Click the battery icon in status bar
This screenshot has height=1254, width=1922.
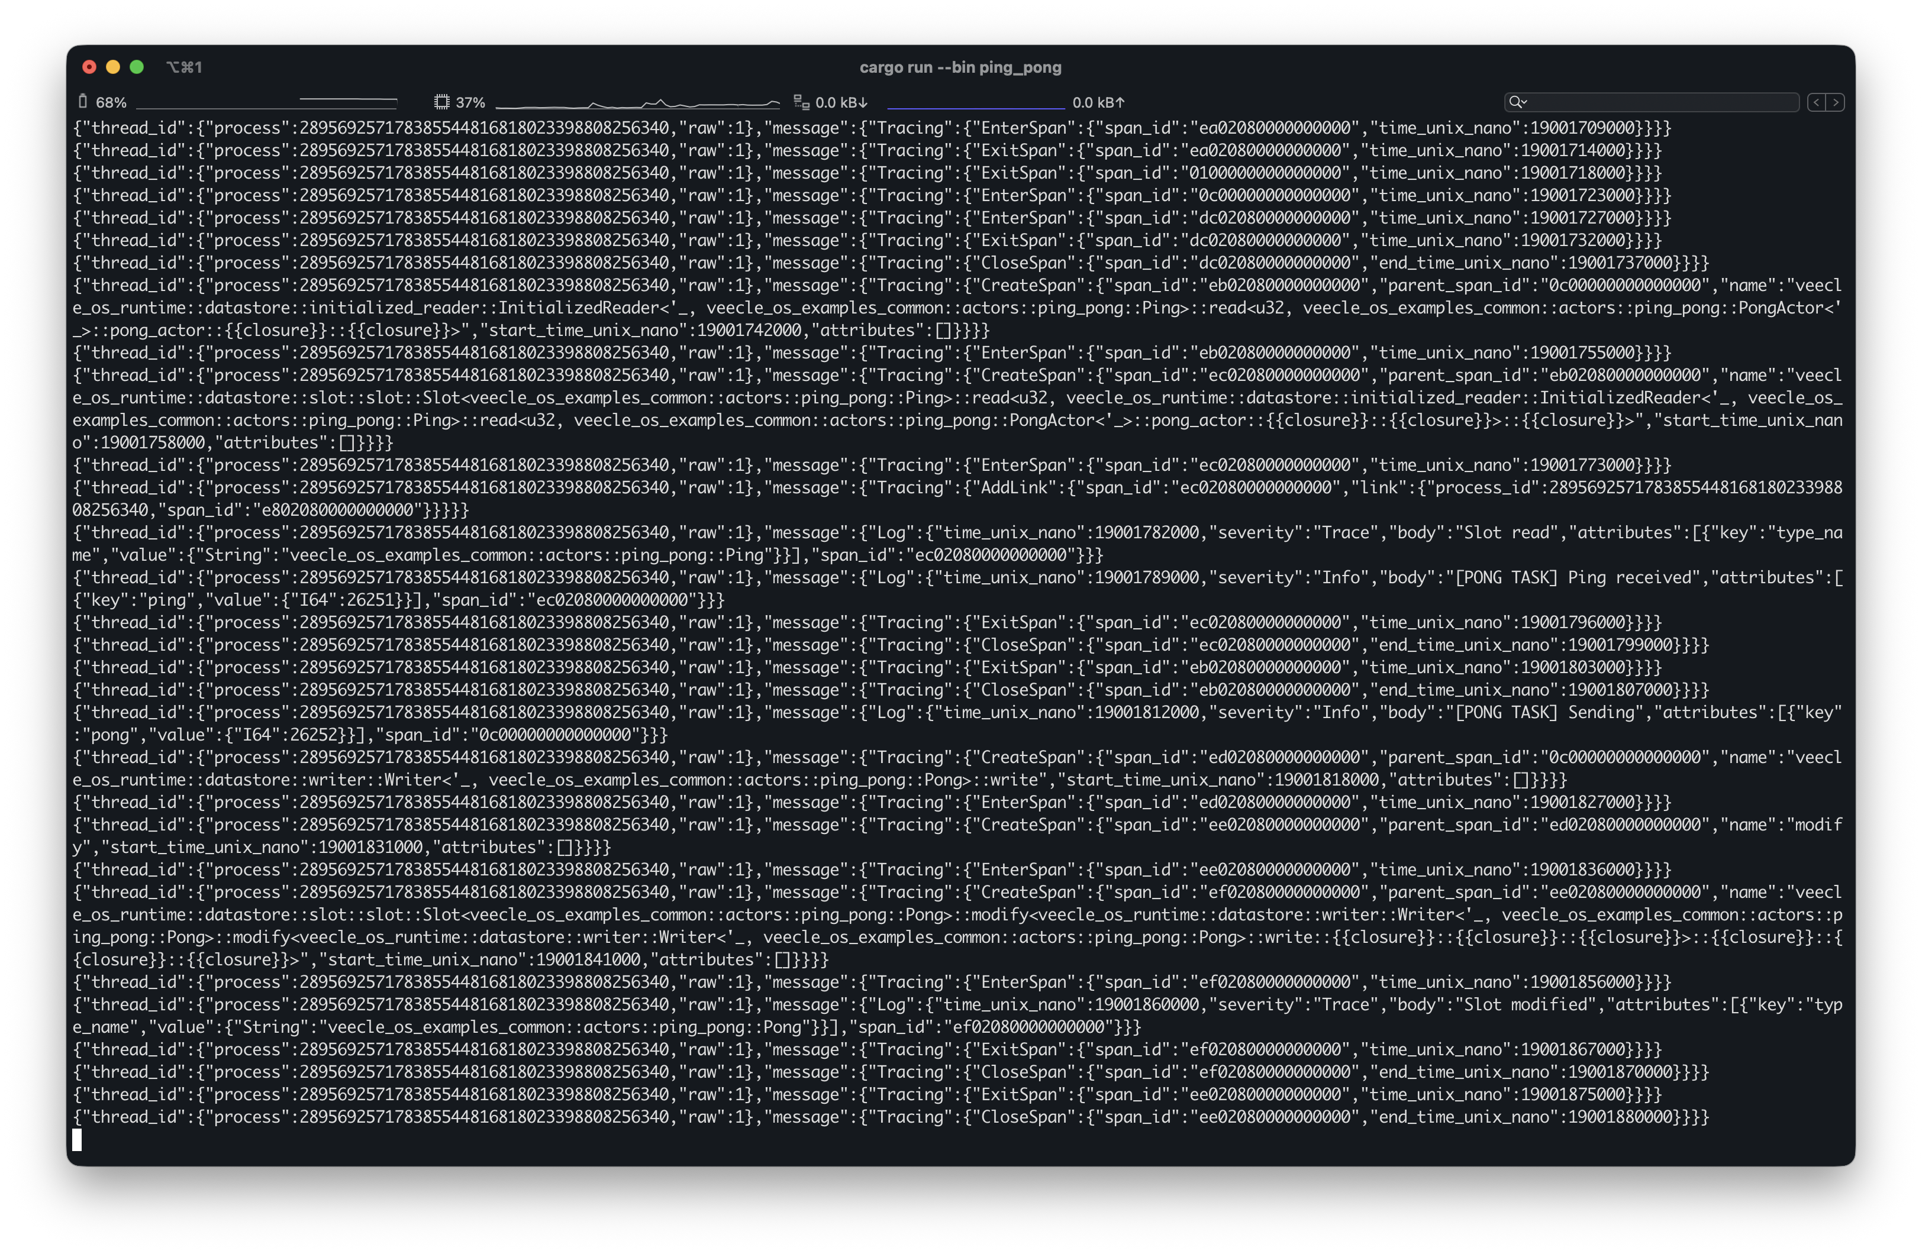82,102
